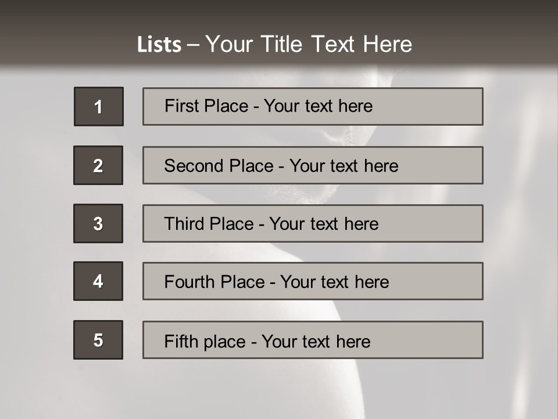Click 'Your text here' in Third Place row
558x419 pixels.
324,224
